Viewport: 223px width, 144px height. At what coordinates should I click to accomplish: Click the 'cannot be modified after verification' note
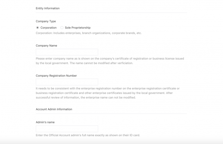coord(101,63)
